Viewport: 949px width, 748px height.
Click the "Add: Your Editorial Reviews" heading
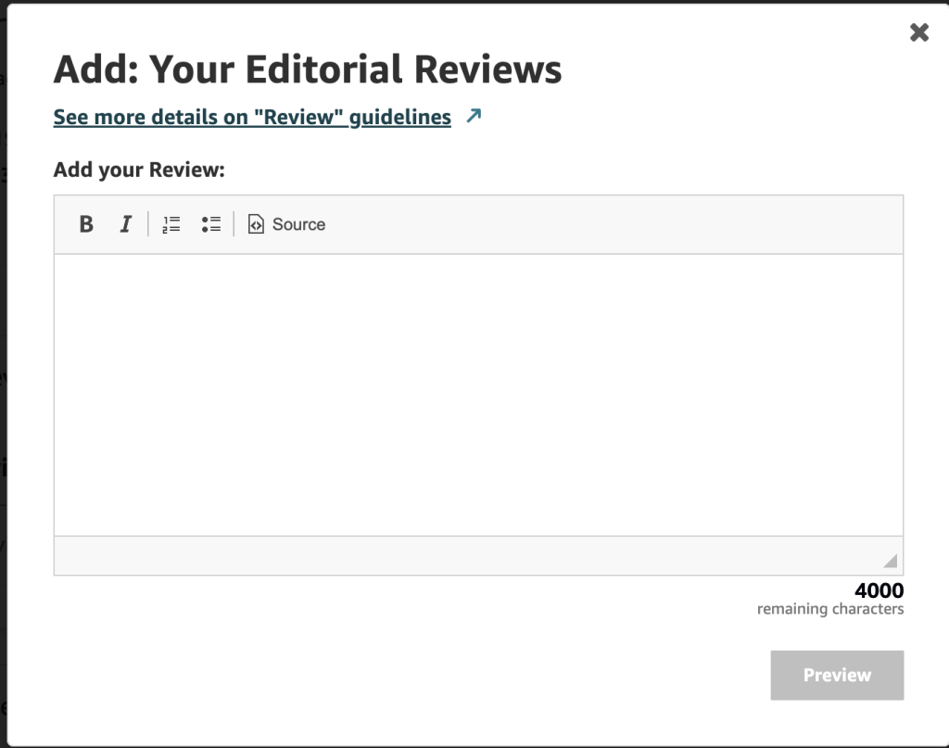[308, 70]
